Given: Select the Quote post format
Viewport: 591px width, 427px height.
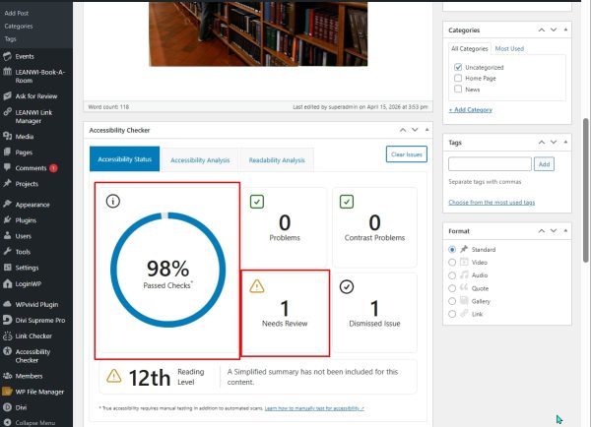Looking at the screenshot, I should (x=452, y=288).
